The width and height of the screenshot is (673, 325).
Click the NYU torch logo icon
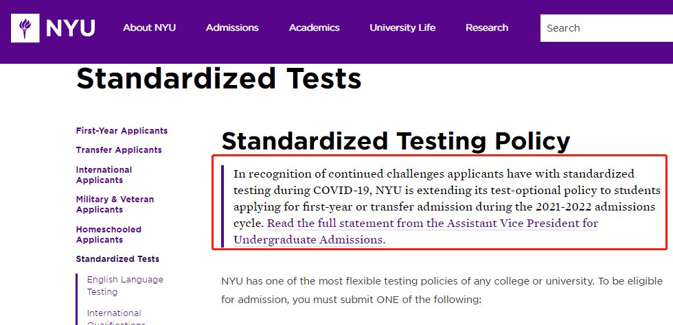(25, 28)
